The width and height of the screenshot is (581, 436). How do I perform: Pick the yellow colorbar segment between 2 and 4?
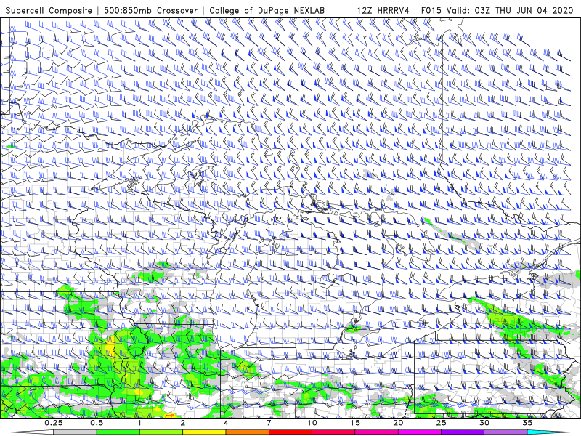click(x=204, y=432)
